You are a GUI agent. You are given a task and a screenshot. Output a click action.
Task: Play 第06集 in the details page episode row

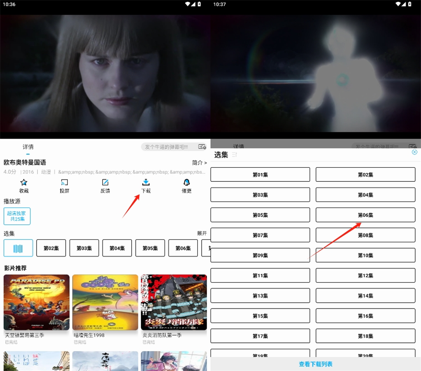coord(183,248)
